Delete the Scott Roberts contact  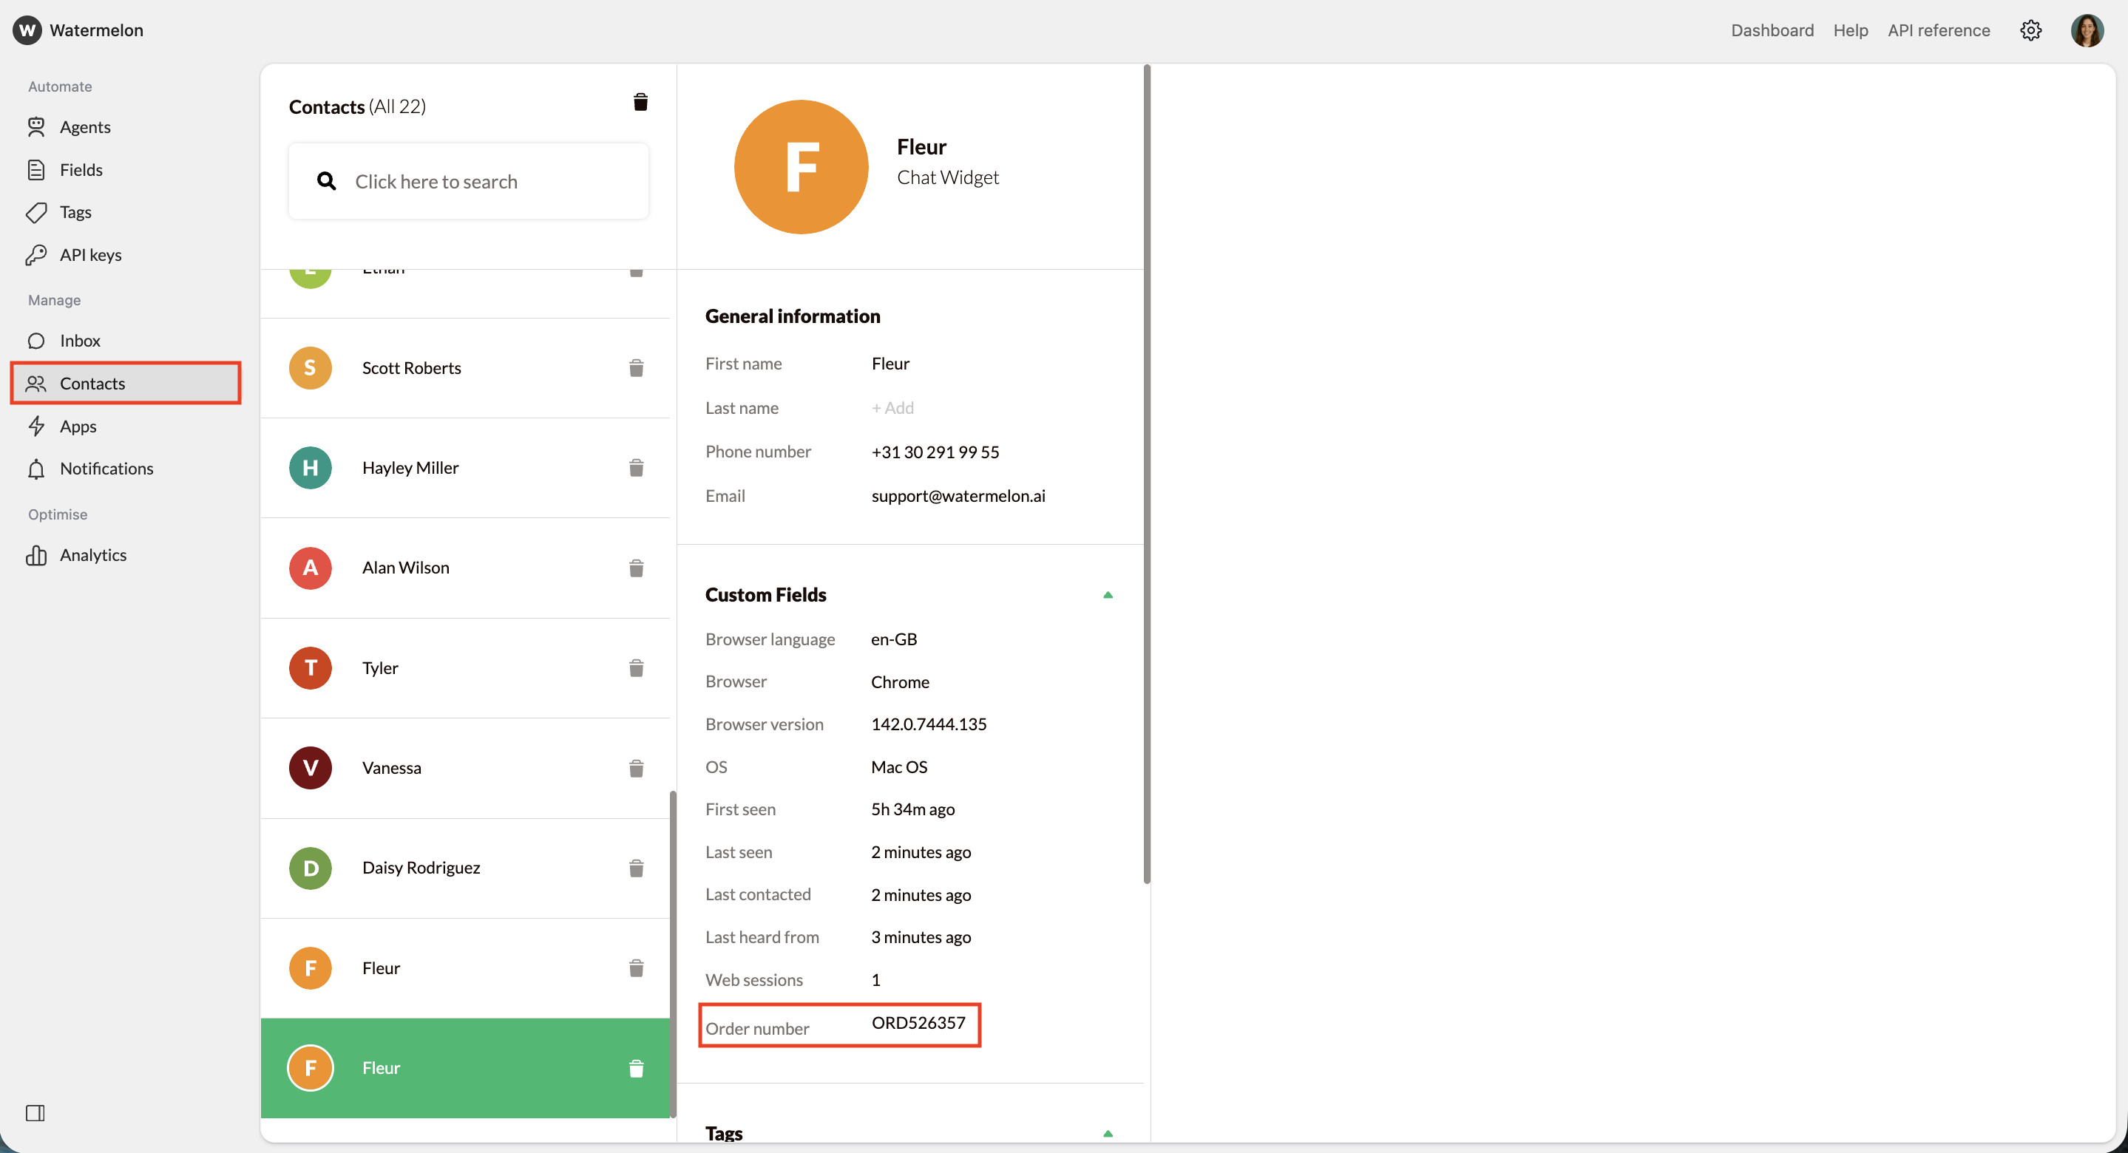coord(636,367)
